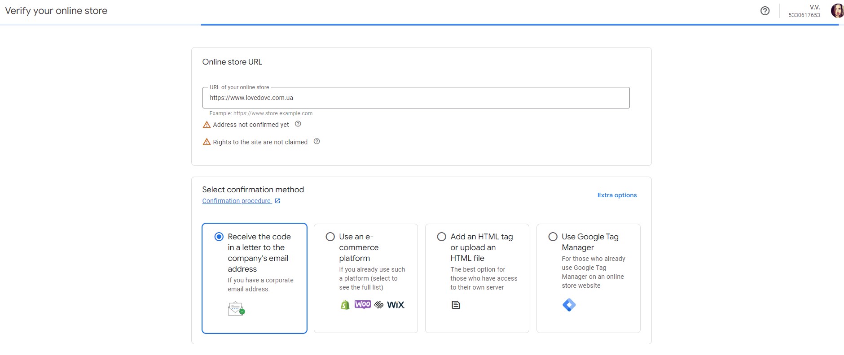Click the Squarespace logo icon

tap(379, 305)
